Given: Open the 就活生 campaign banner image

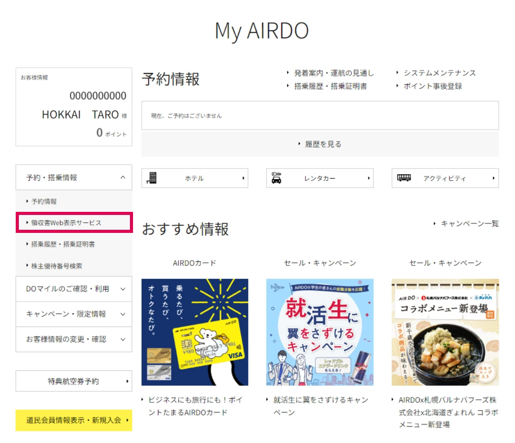Looking at the screenshot, I should pyautogui.click(x=320, y=332).
